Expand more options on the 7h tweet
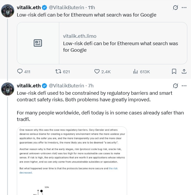Screen dimensions: 191x195 tap(184, 86)
